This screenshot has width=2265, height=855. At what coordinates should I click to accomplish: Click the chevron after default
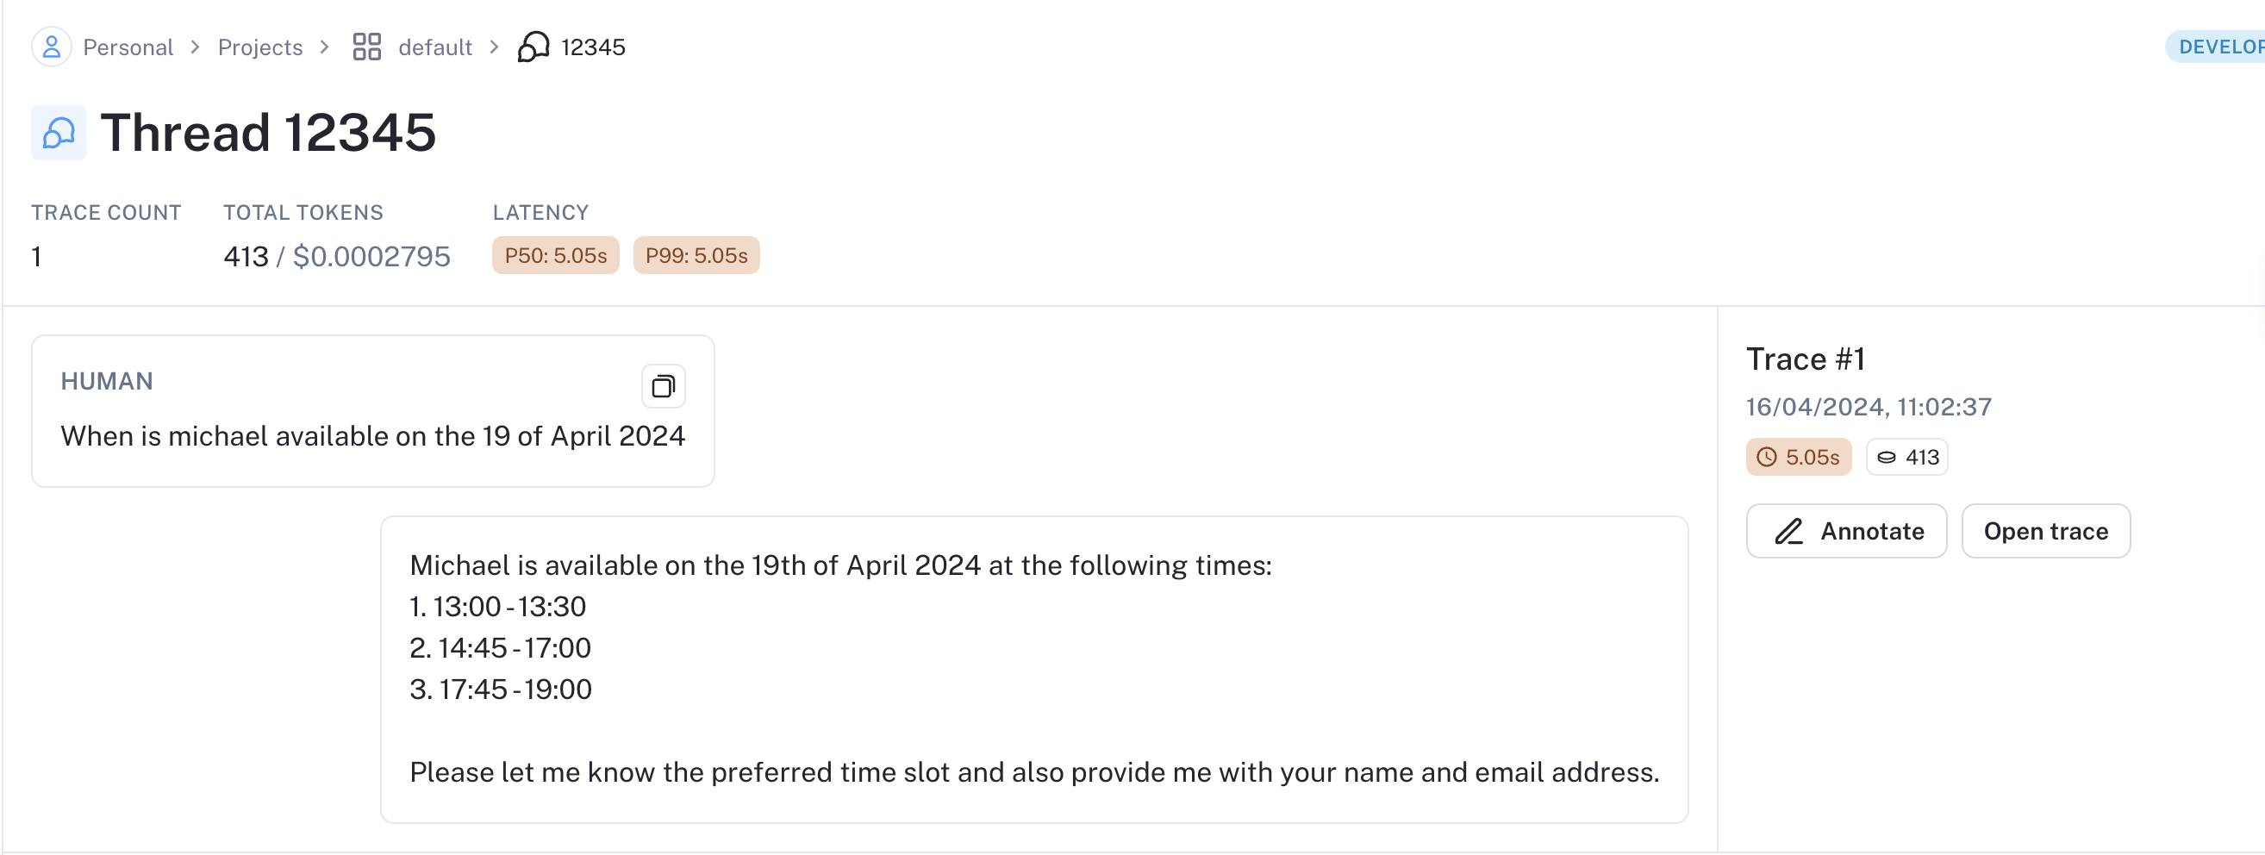494,47
